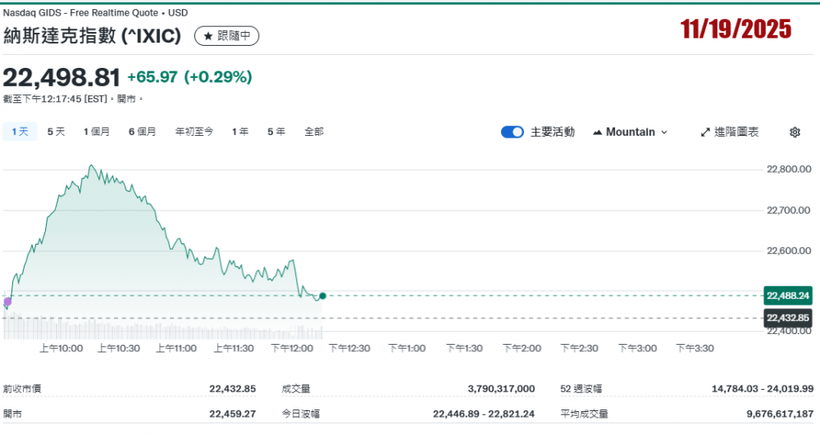Choose the 年初至今 range
Viewport: 820px width, 434px height.
tap(194, 132)
